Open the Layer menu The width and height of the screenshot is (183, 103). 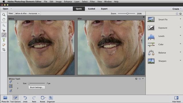[77, 2]
